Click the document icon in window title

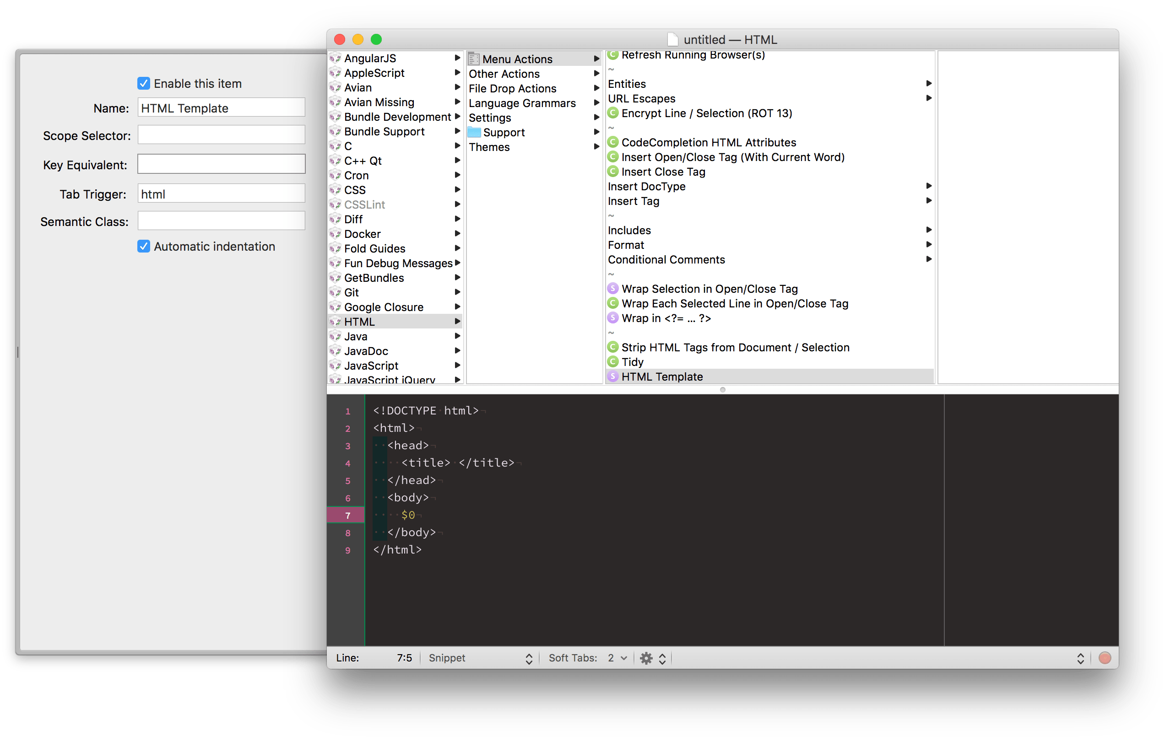(x=672, y=39)
